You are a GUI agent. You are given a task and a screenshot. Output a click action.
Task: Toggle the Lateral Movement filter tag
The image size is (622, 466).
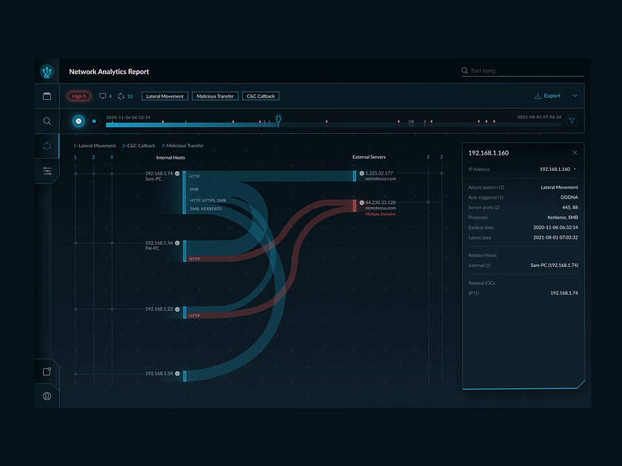pos(164,96)
